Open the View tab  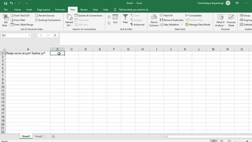click(x=95, y=9)
